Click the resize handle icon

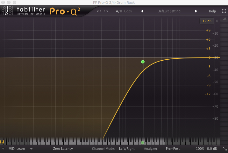point(225,149)
